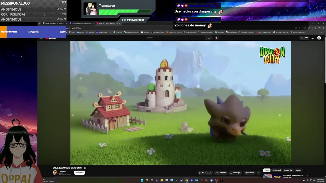Click the Chrome address bar URL

click(x=74, y=28)
